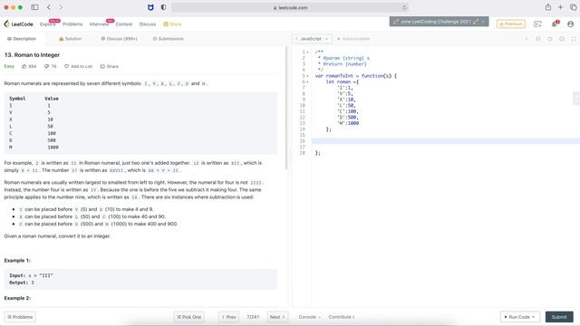Image resolution: width=580 pixels, height=326 pixels.
Task: Open editor keyboard shortcuts info icon
Action: (x=526, y=39)
